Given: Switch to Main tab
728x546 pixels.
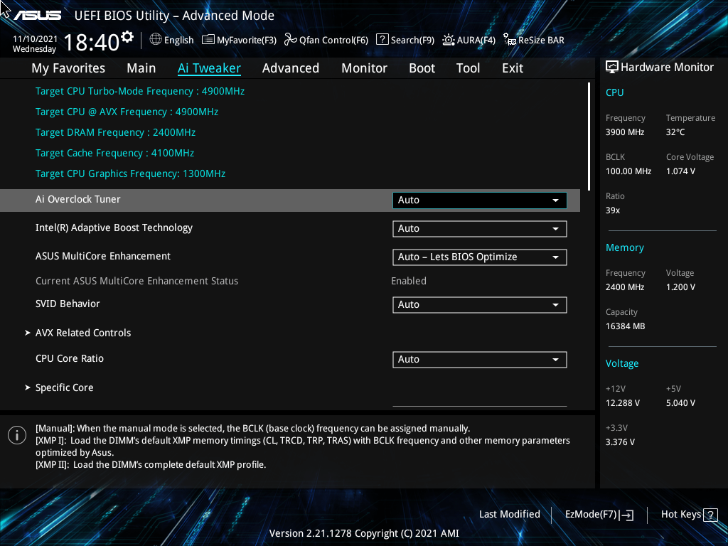Looking at the screenshot, I should 141,68.
